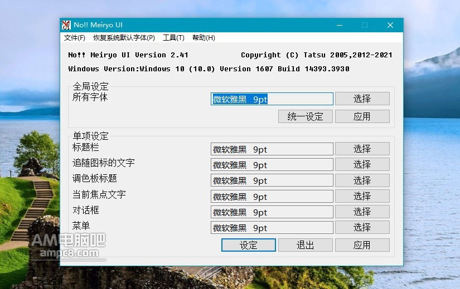Click the No!! Meiryo UI Version 2.41 text

click(128, 55)
